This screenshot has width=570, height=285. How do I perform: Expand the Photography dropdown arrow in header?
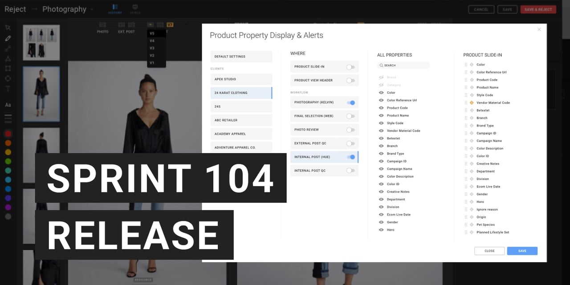point(92,9)
